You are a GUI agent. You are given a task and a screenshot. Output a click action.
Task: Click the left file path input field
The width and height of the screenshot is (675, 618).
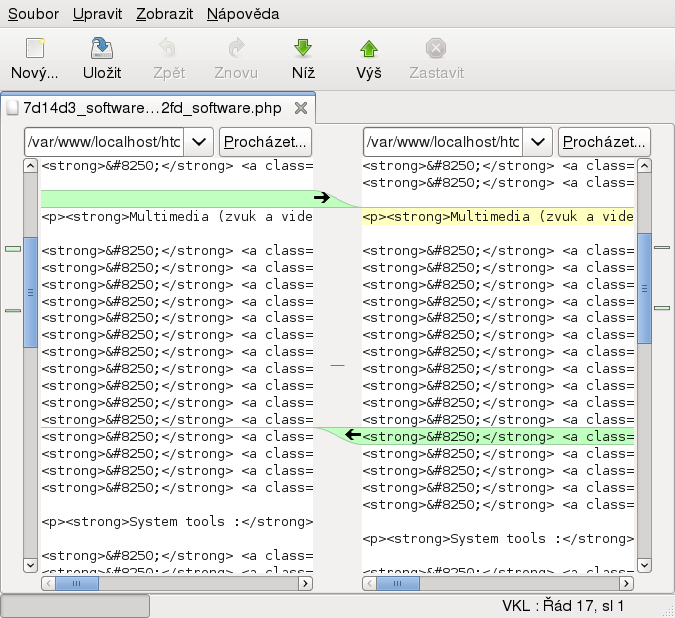(x=105, y=142)
